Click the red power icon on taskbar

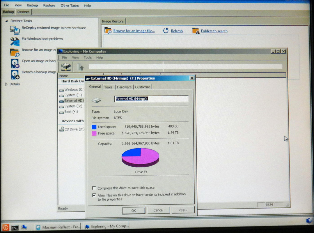(6, 227)
